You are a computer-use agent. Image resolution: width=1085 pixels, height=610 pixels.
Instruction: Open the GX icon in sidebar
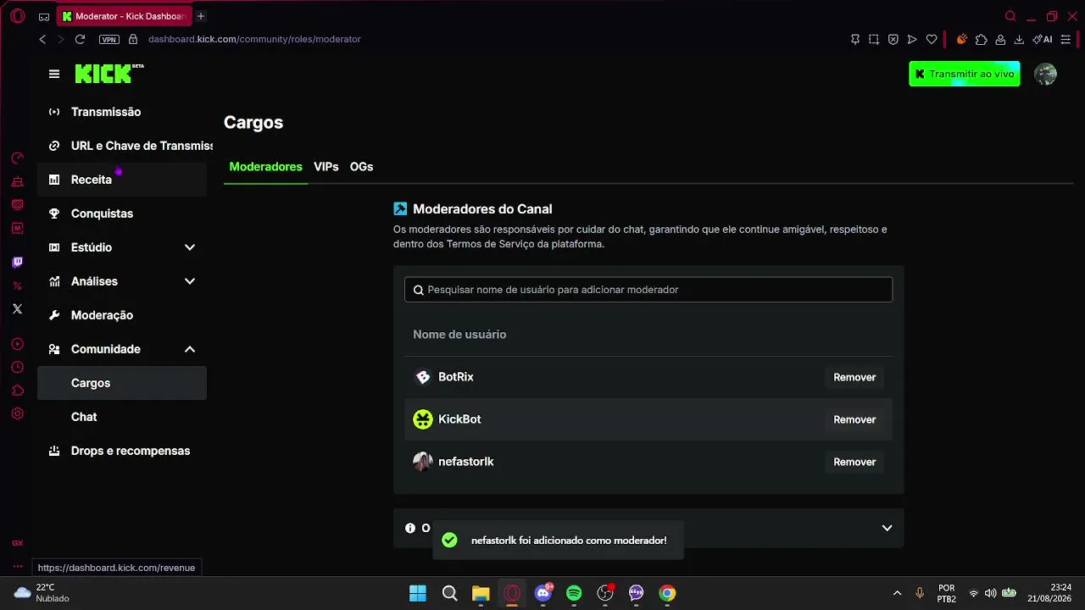17,543
